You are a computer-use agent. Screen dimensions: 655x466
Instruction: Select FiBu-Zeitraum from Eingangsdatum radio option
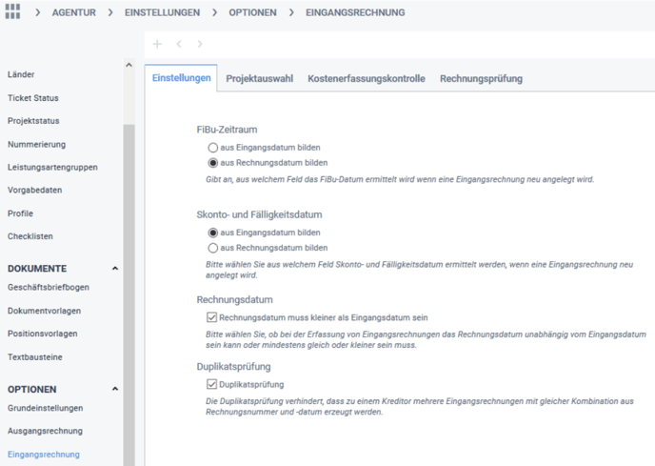[212, 148]
